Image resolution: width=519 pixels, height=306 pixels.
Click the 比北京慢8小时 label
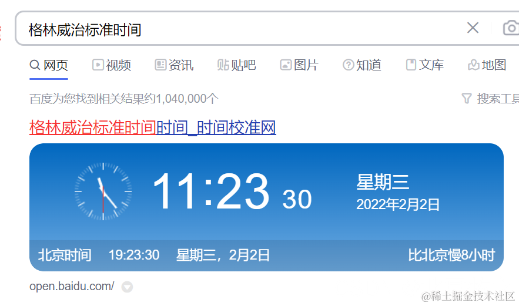tap(451, 255)
